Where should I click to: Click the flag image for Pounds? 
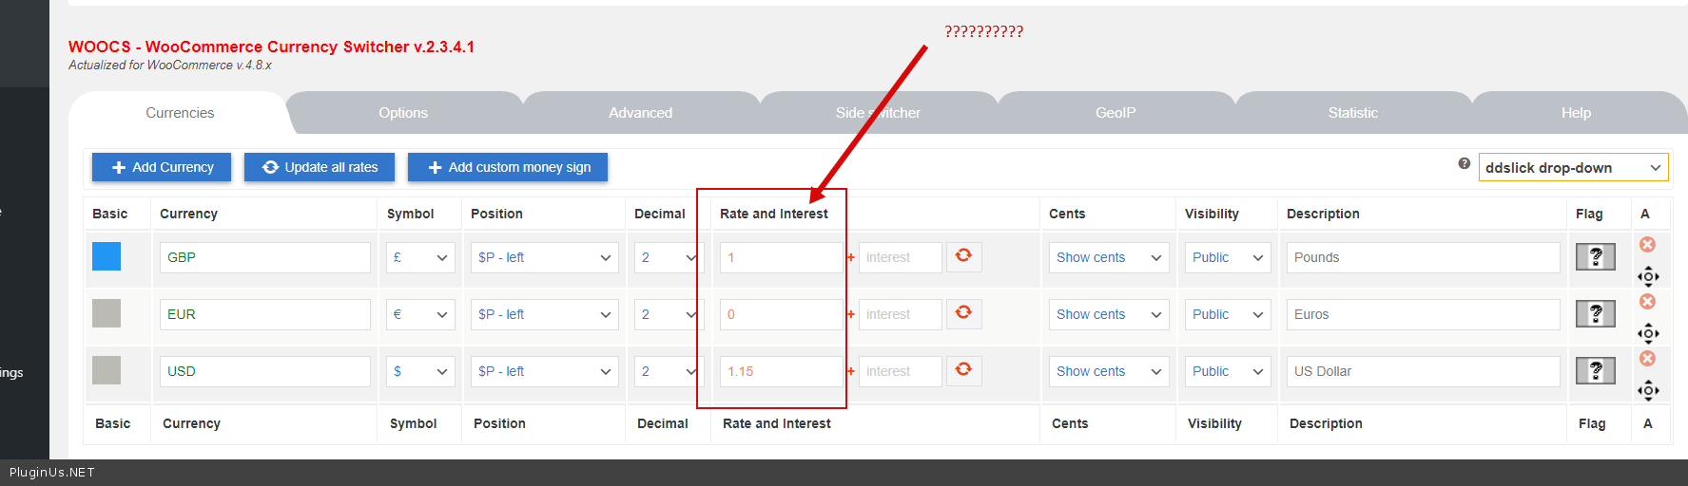tap(1595, 257)
